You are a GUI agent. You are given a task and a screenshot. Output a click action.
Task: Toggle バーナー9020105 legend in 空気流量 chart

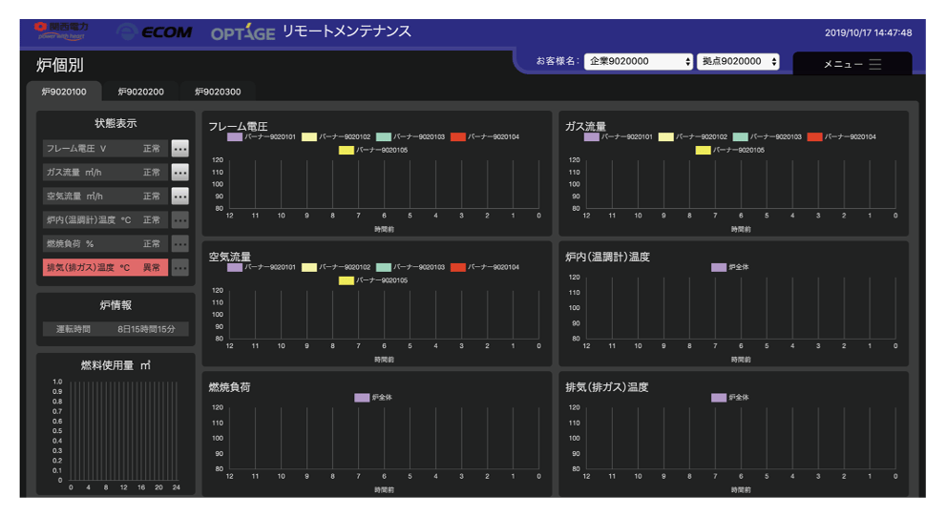(x=373, y=280)
